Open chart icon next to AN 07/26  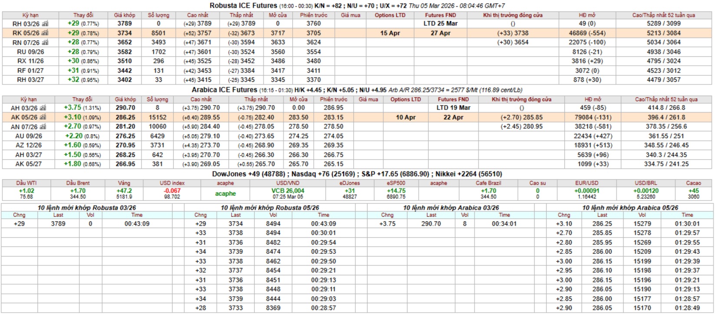coord(43,127)
